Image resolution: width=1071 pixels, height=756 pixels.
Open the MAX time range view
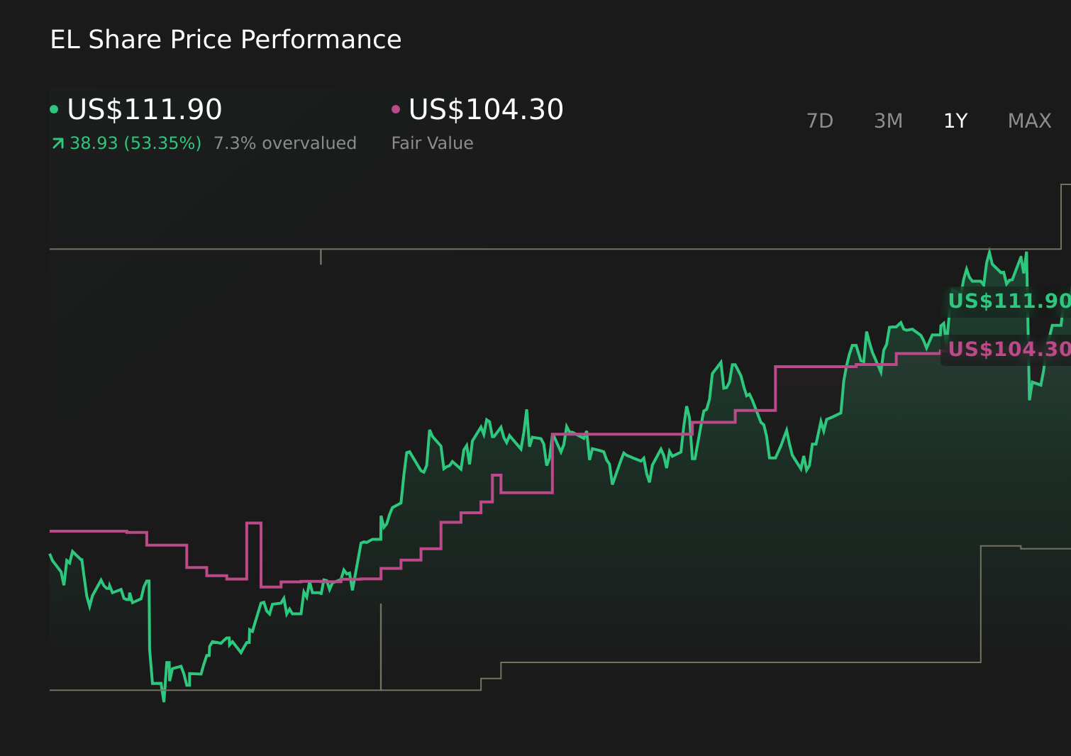click(1029, 121)
